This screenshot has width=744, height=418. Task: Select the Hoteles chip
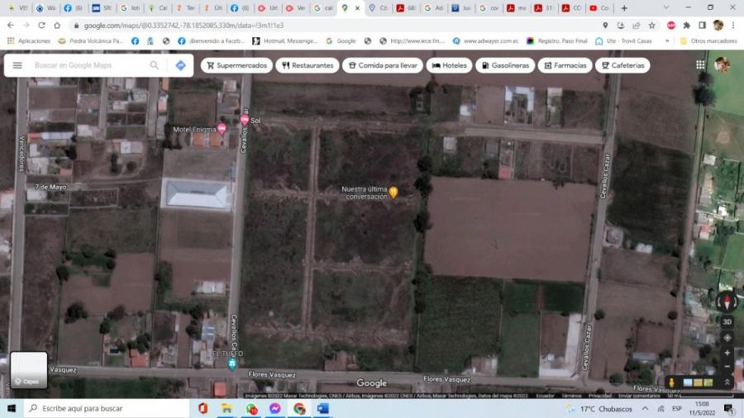click(449, 65)
